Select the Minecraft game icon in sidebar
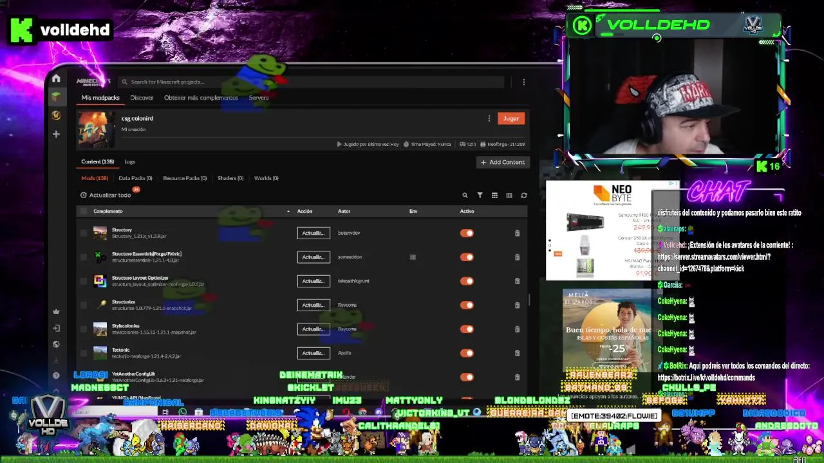This screenshot has height=463, width=824. pyautogui.click(x=56, y=96)
